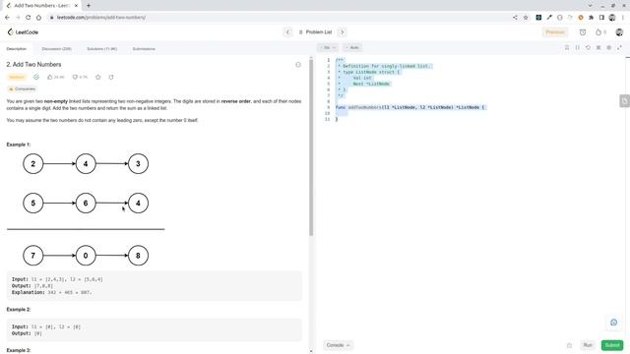
Task: Click the LeetCode logo
Action: click(x=23, y=32)
